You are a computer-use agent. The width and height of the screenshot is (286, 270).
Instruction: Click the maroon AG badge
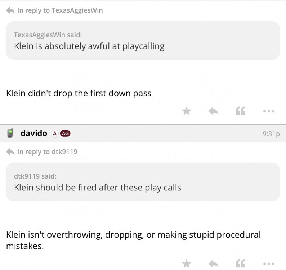pyautogui.click(x=65, y=134)
